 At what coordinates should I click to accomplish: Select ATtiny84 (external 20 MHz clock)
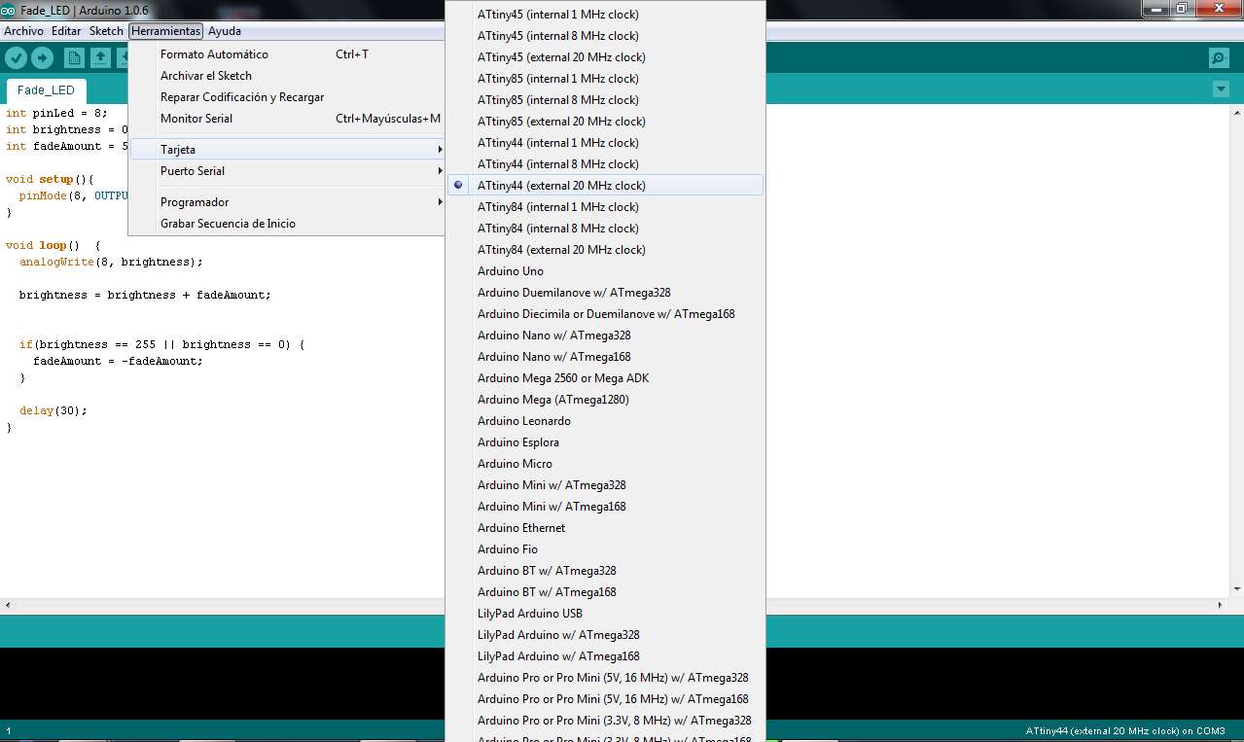[x=605, y=250]
